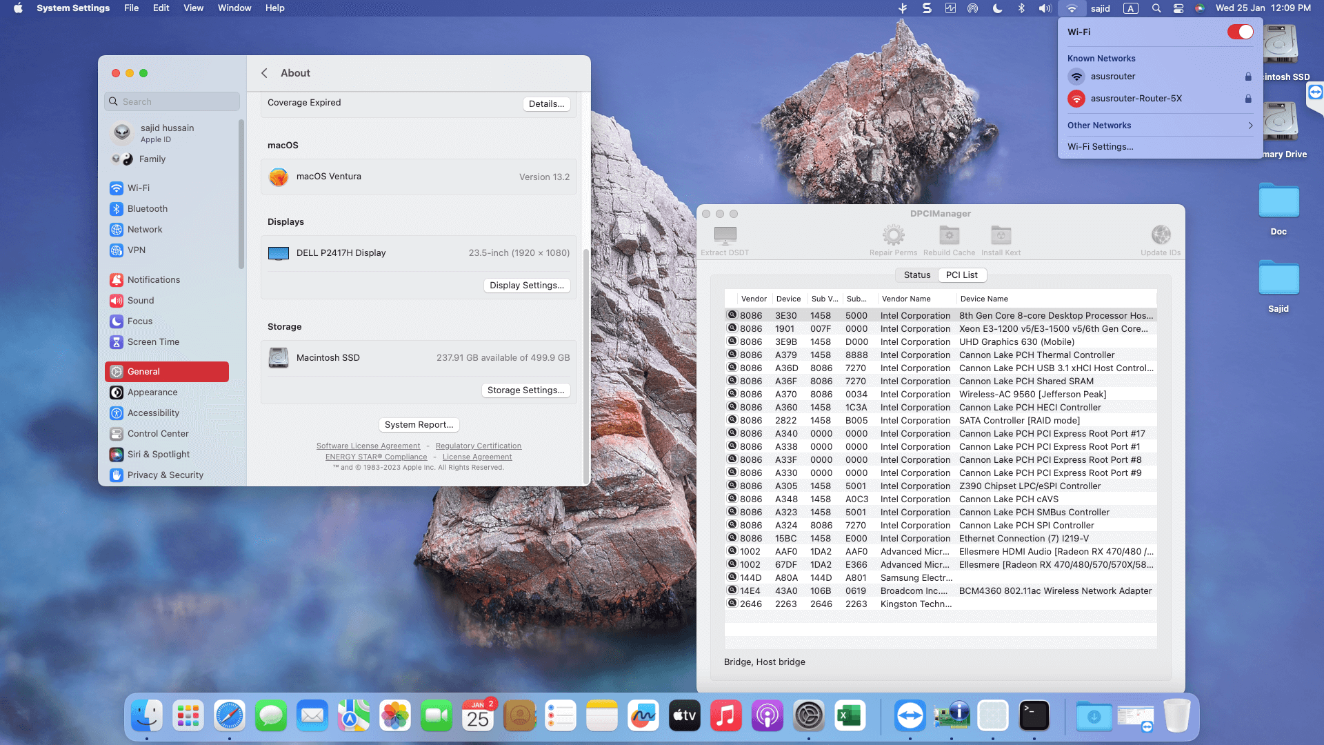Open TeamViewer from the Dock
This screenshot has height=745, width=1324.
coord(910,716)
